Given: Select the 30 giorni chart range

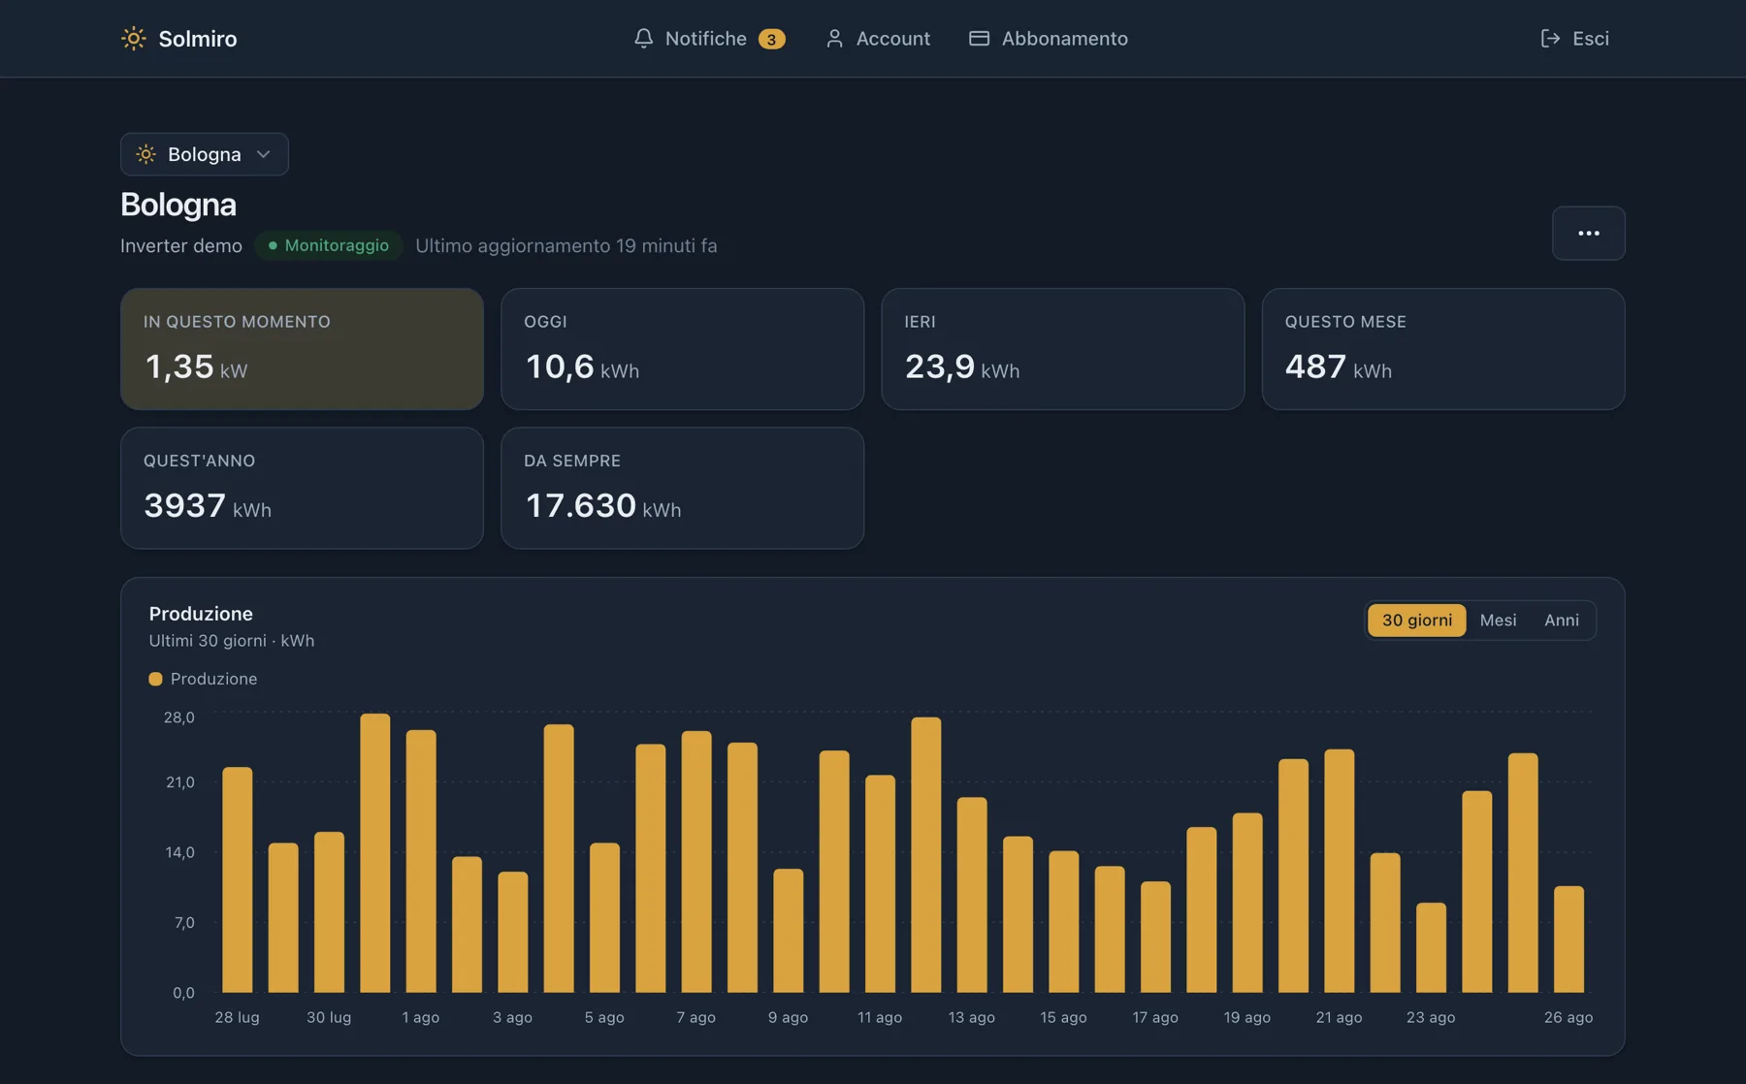Looking at the screenshot, I should pos(1416,620).
